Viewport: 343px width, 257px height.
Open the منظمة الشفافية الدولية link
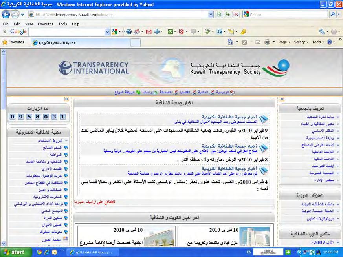pos(317,204)
